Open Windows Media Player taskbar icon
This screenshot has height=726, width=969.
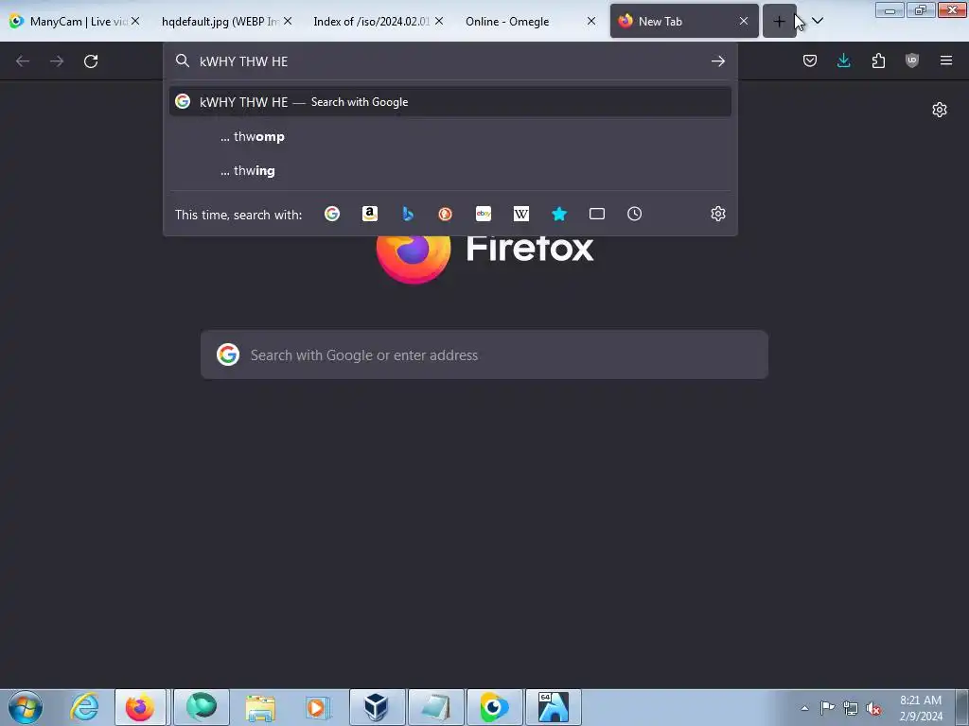tap(318, 707)
